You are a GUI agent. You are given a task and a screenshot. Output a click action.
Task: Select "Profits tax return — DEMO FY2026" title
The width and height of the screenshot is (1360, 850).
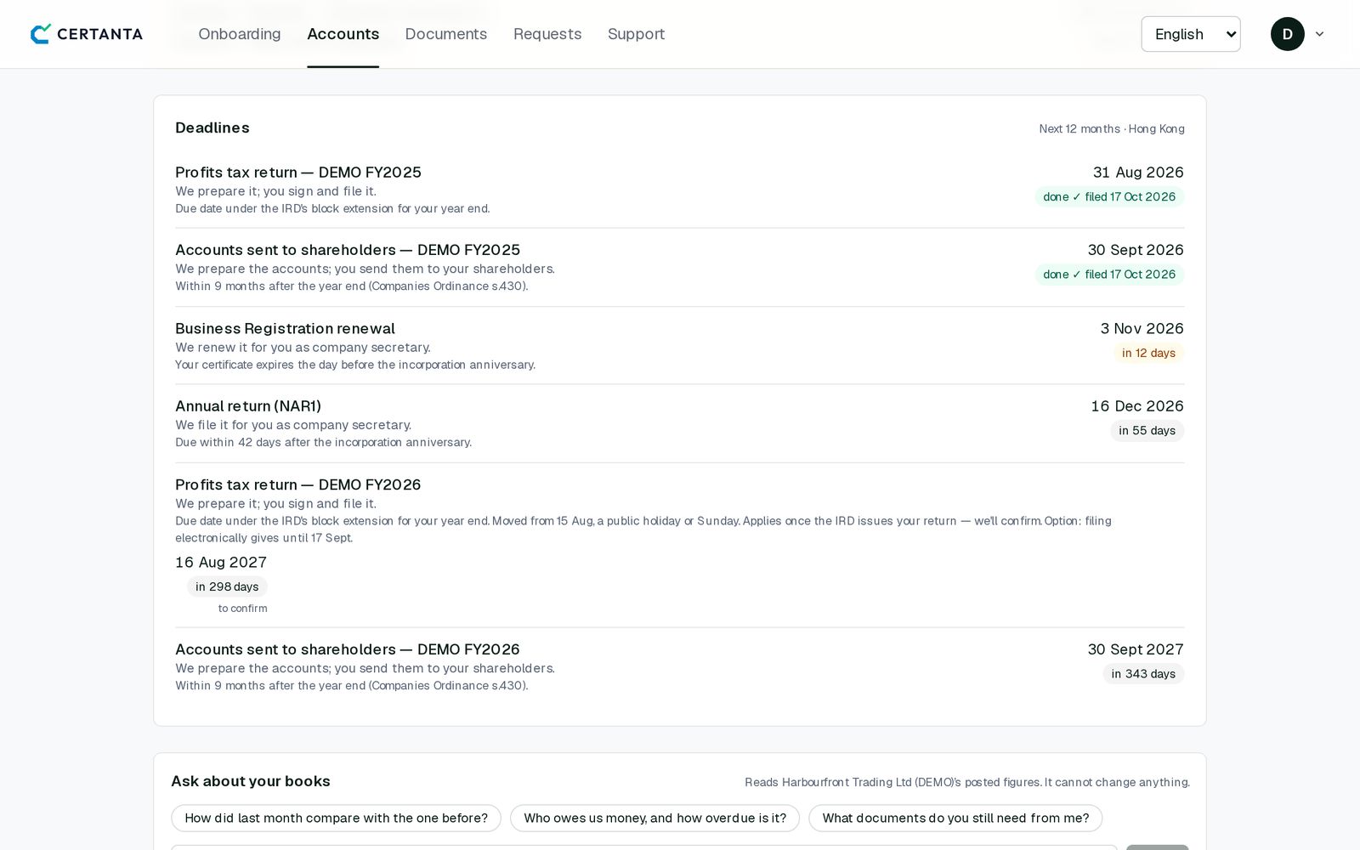click(x=298, y=484)
